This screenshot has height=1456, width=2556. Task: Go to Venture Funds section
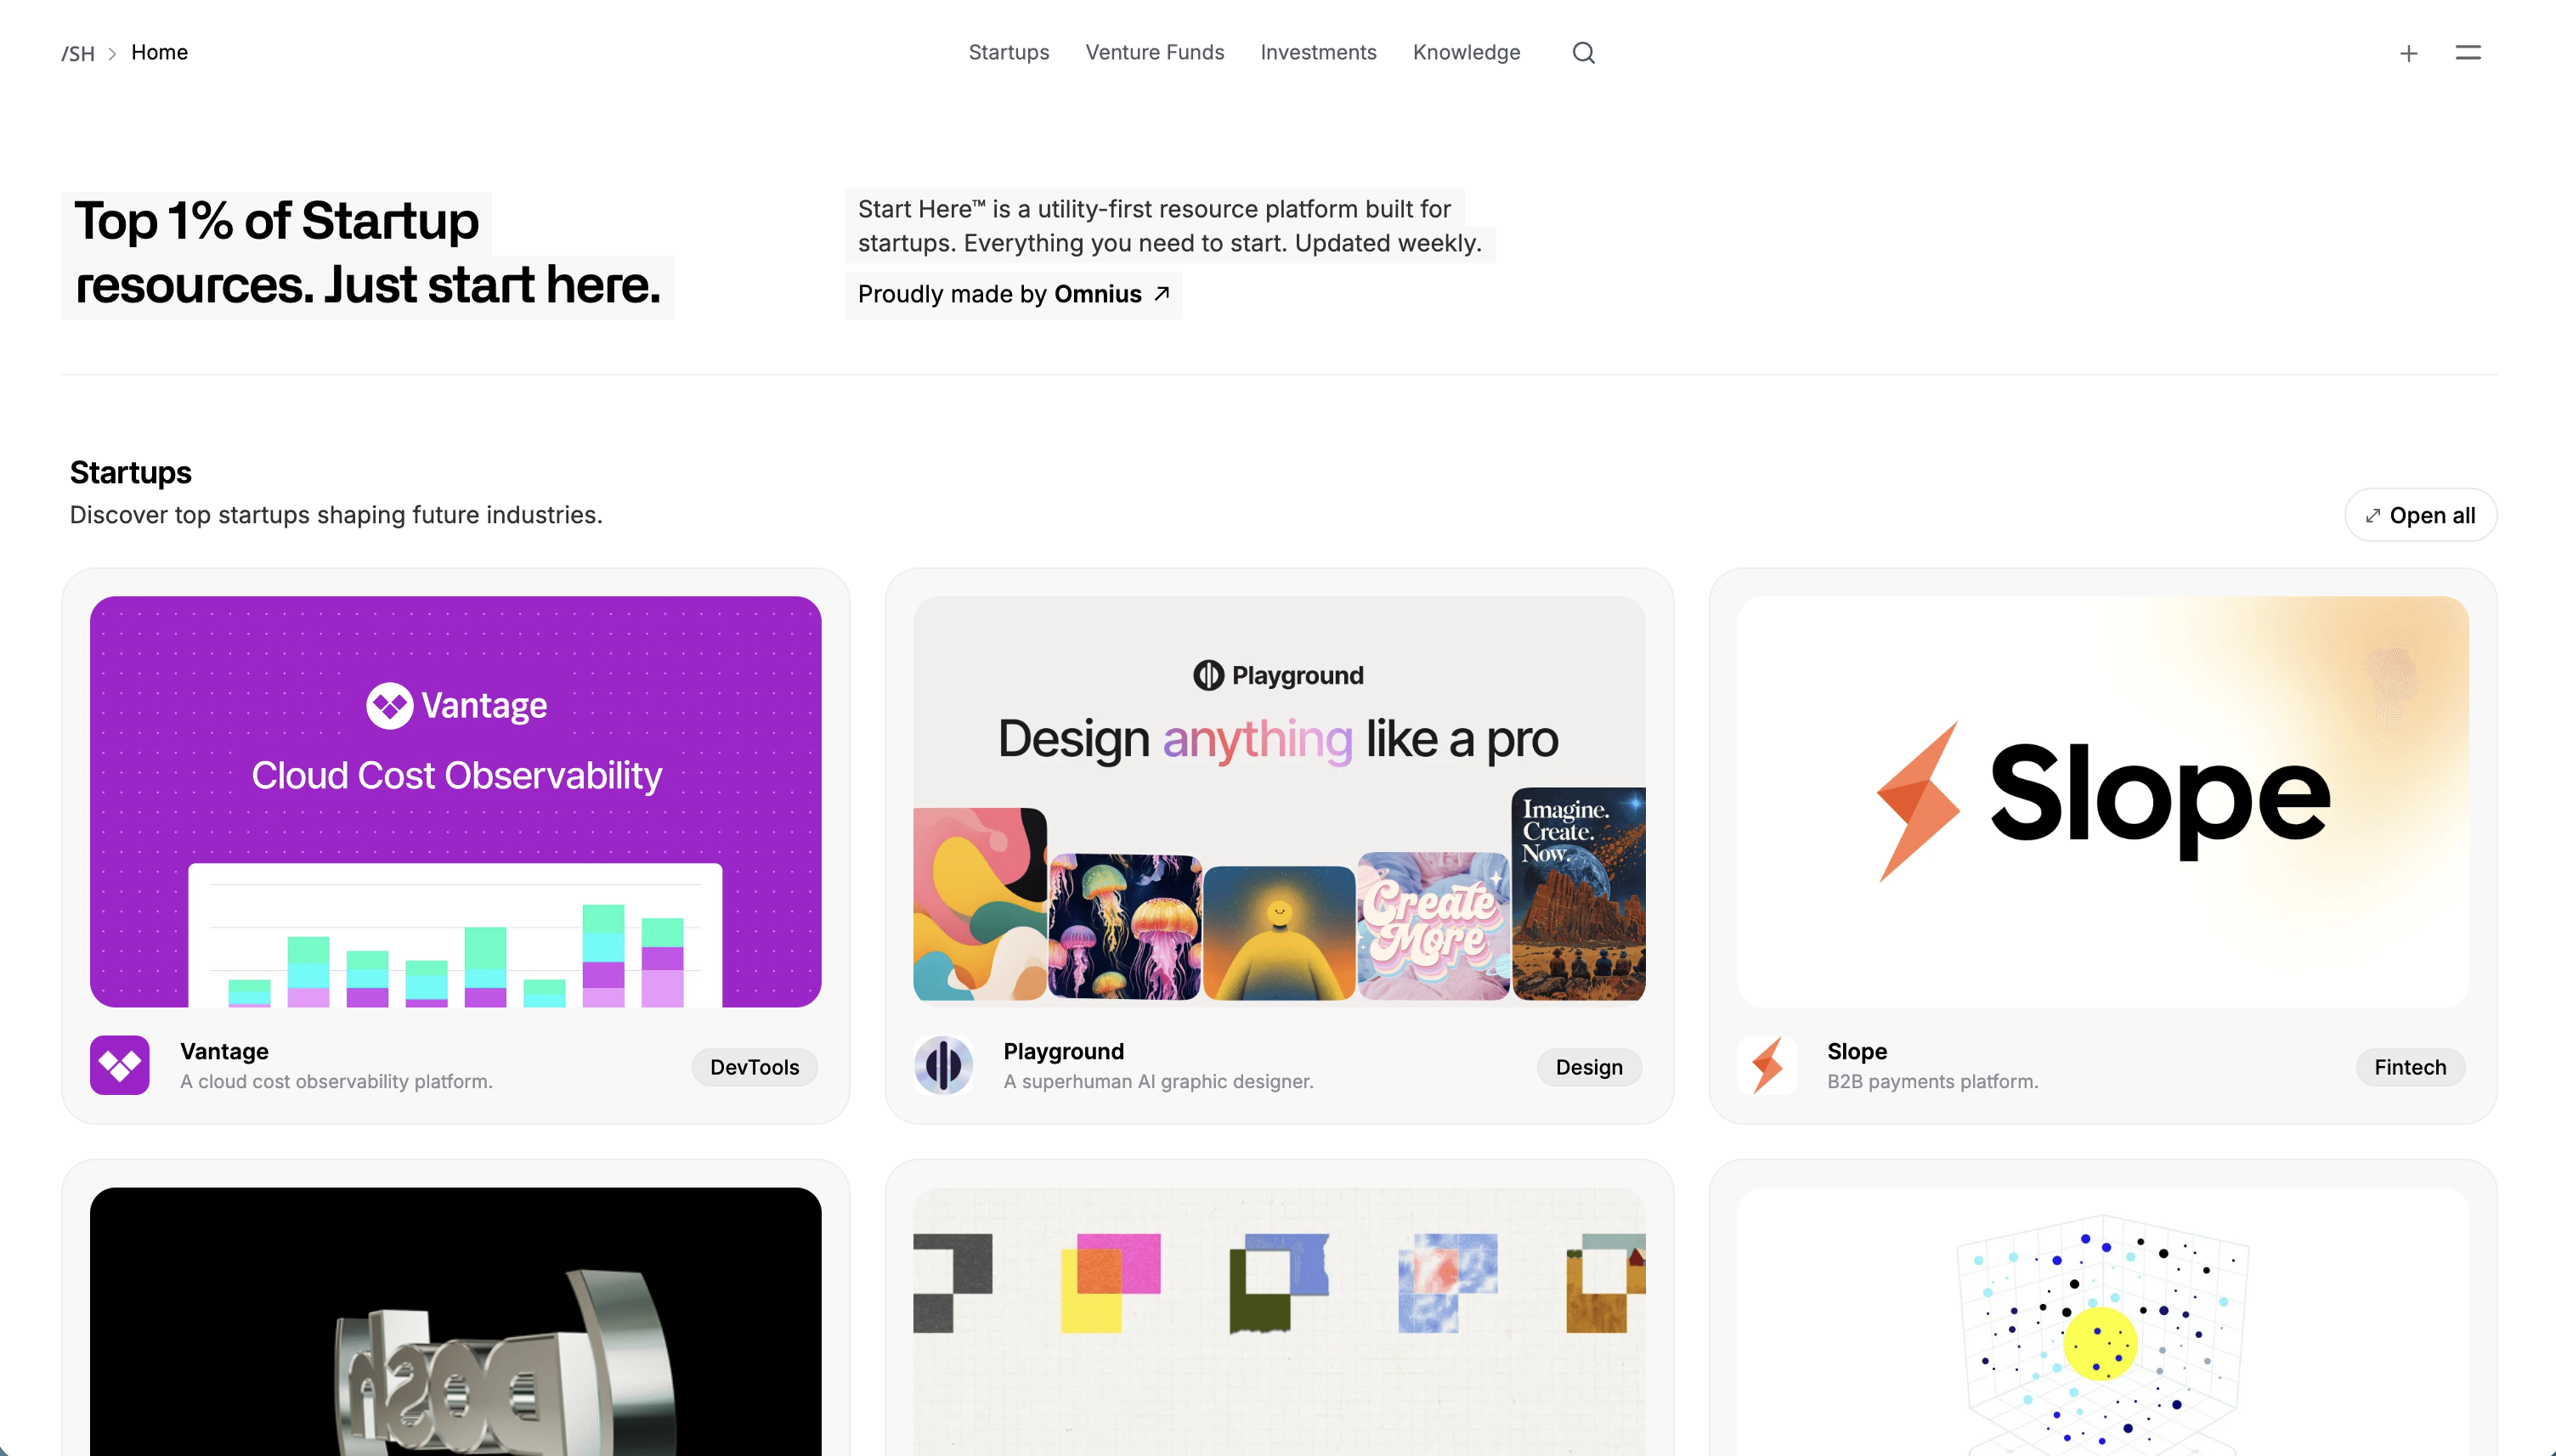tap(1154, 52)
